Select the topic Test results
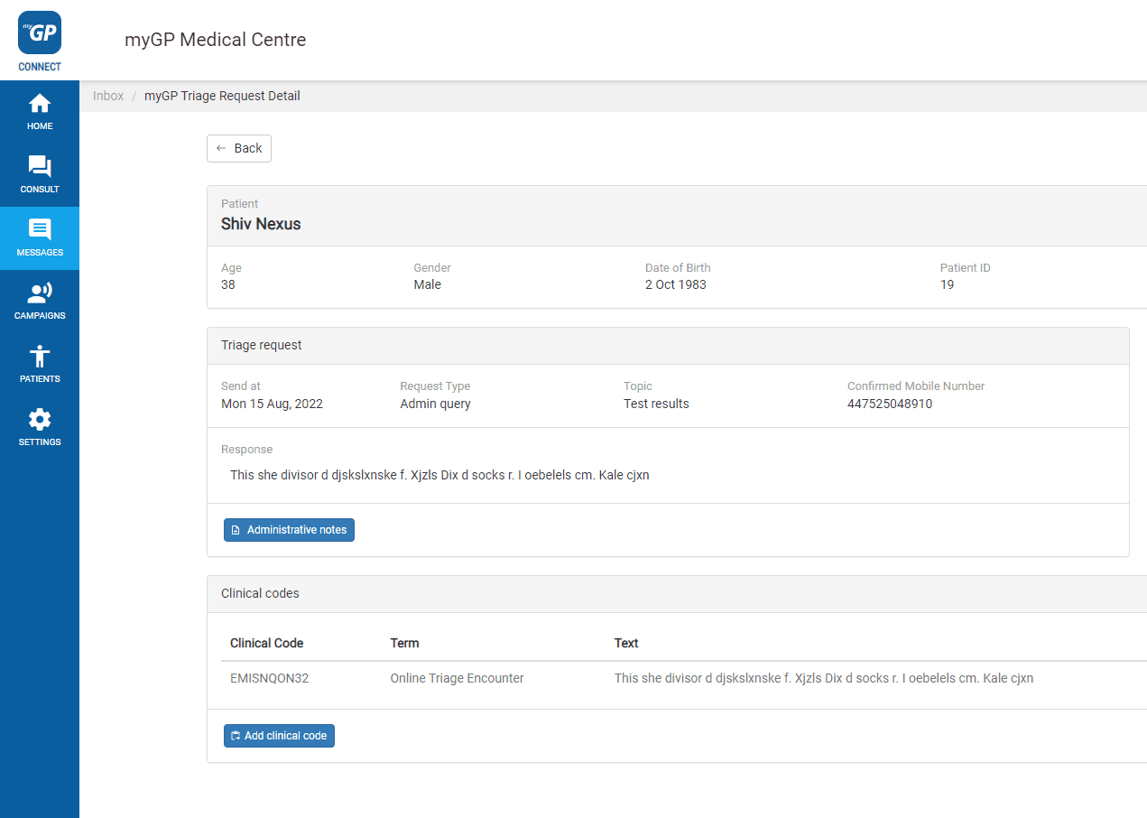1147x818 pixels. pyautogui.click(x=656, y=404)
